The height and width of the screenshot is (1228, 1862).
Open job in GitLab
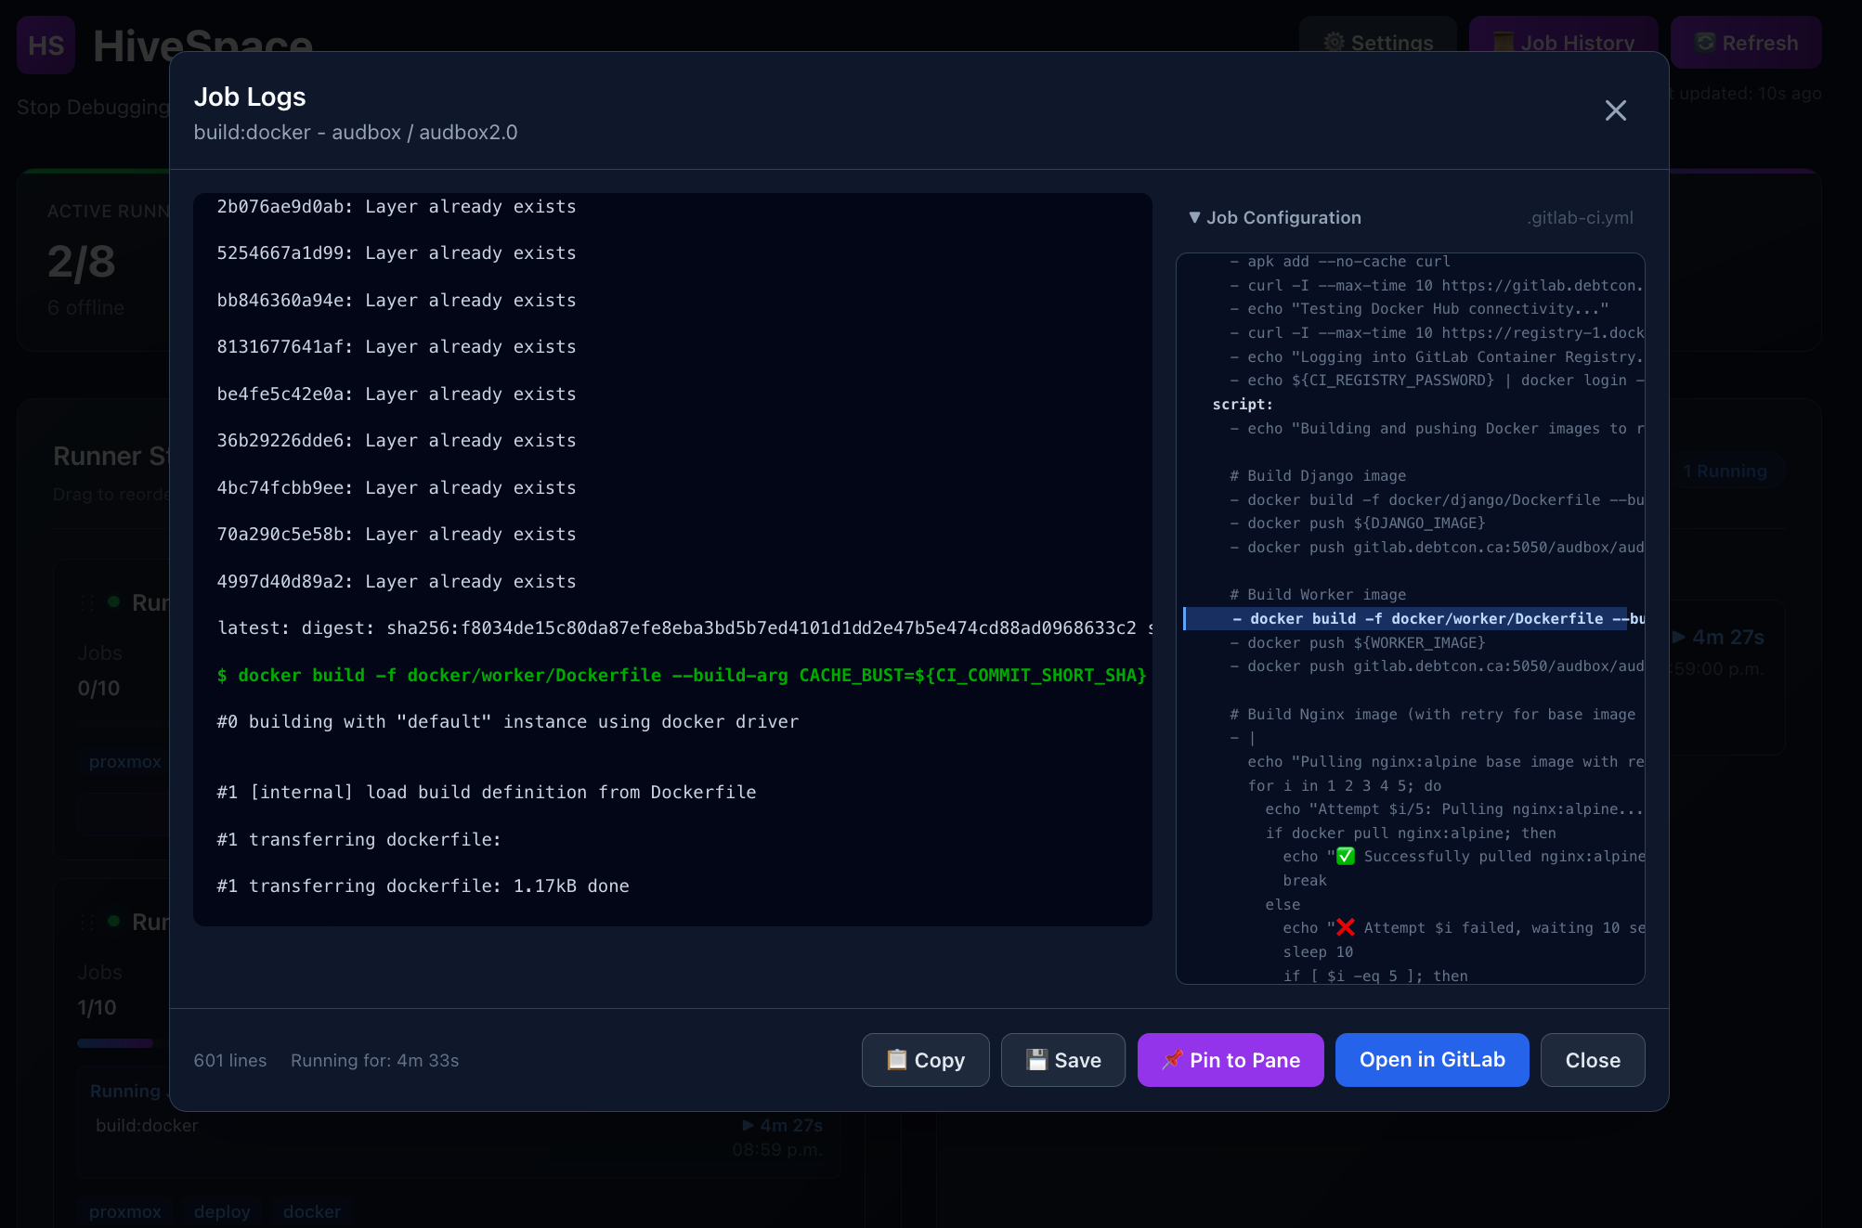[1431, 1059]
